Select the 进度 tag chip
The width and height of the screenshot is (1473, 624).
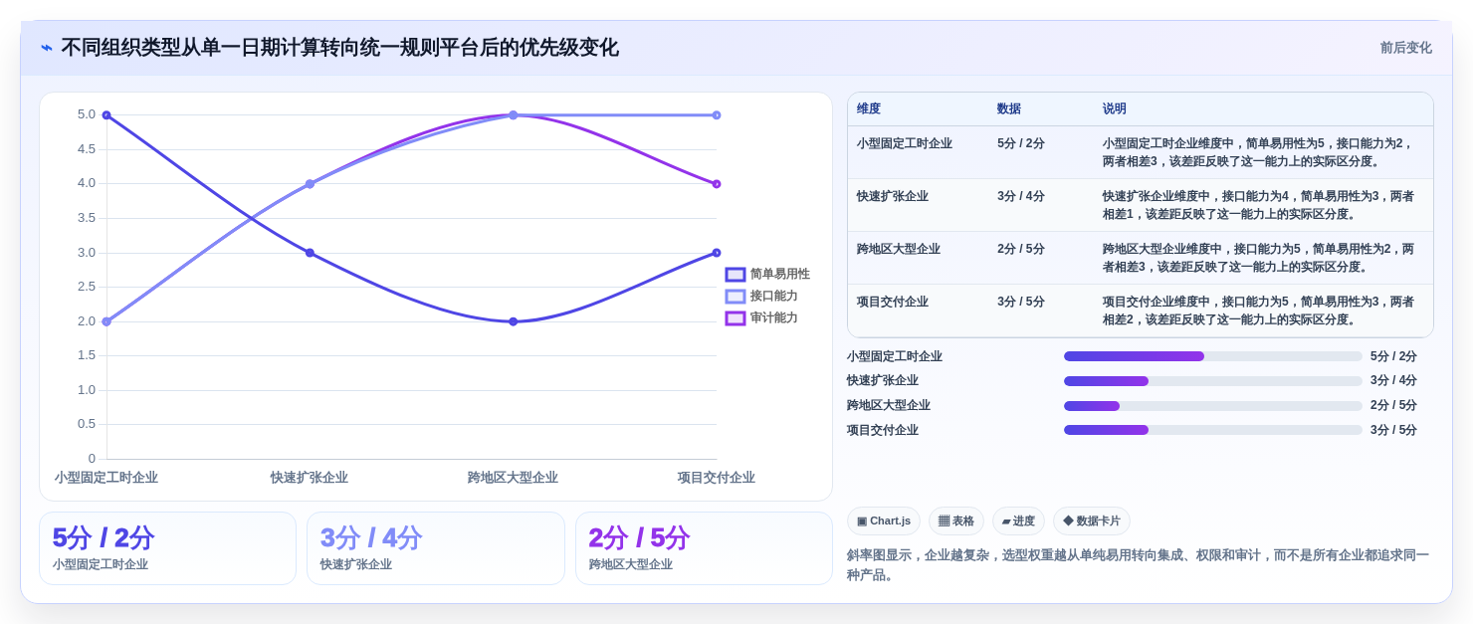click(1018, 520)
